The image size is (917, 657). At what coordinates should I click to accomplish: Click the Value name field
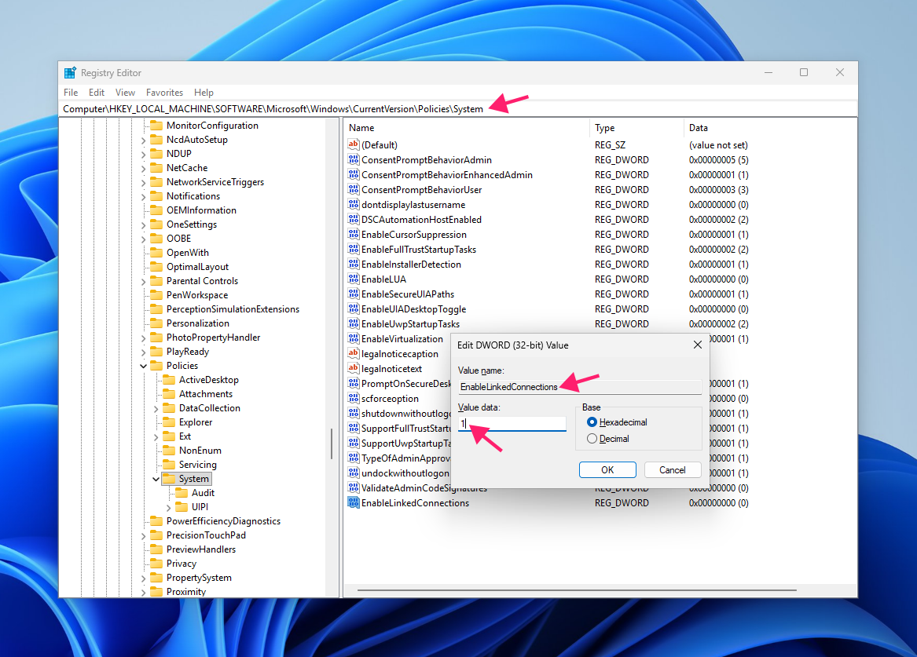580,387
